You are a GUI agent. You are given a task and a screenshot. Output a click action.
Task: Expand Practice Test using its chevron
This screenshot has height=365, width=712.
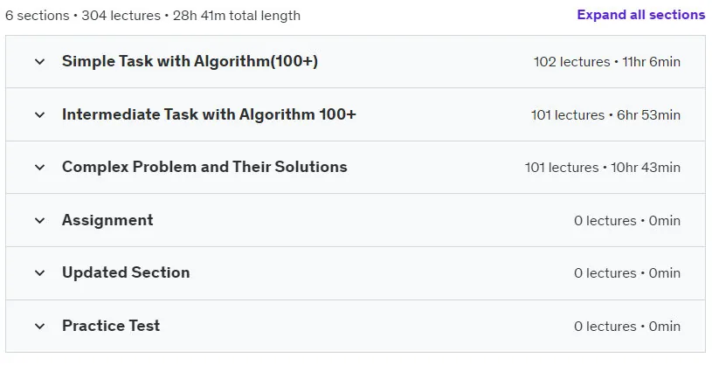click(40, 326)
